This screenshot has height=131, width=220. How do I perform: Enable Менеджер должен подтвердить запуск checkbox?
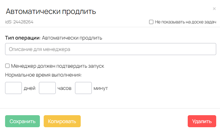coord(7,66)
